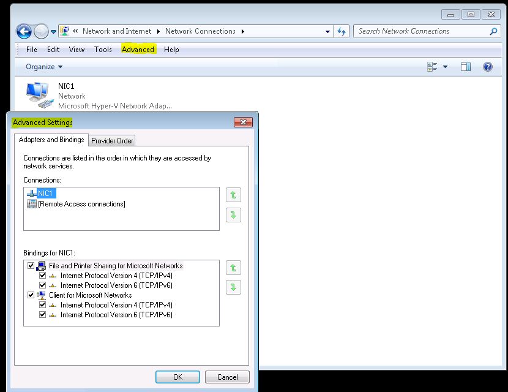
Task: Uncheck IPv6 under File and Printer Sharing
Action: pos(42,285)
